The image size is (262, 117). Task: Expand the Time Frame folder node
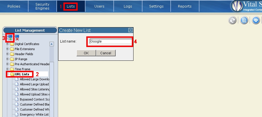[8, 69]
